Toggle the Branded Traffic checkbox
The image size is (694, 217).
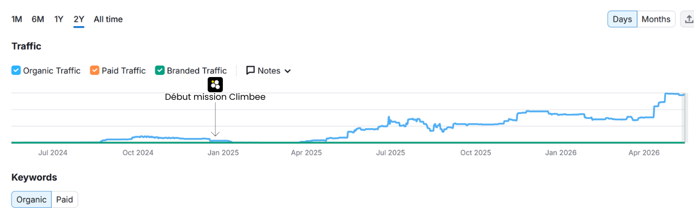pyautogui.click(x=160, y=71)
